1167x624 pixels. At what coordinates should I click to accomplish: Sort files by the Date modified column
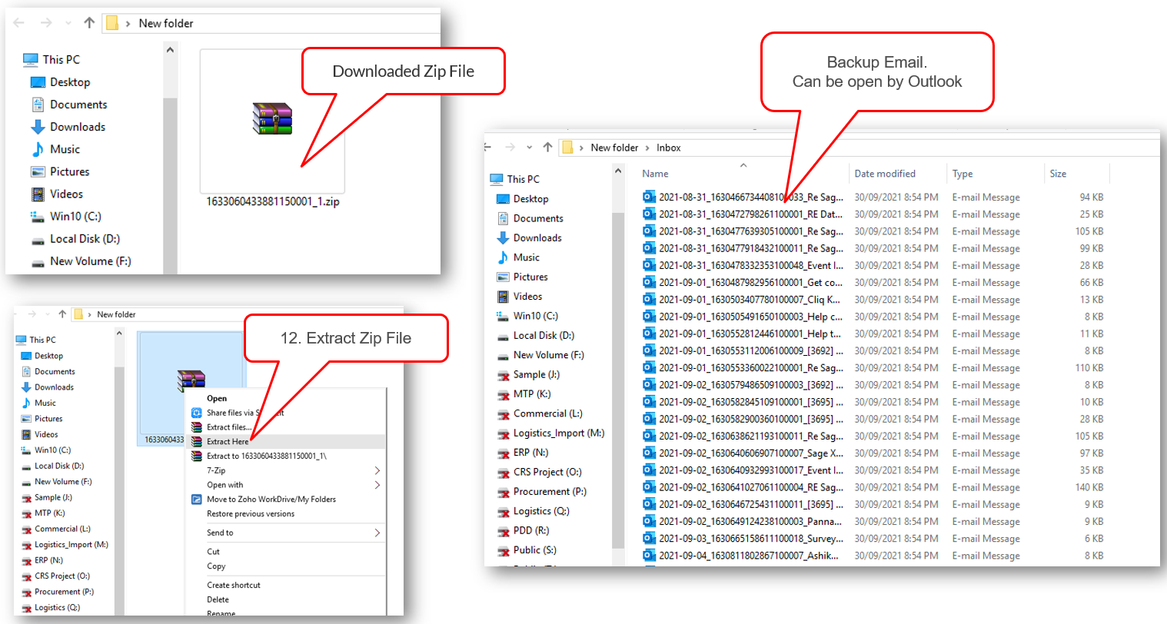[885, 174]
